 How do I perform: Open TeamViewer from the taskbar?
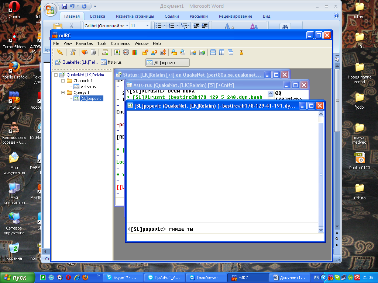coord(206,278)
